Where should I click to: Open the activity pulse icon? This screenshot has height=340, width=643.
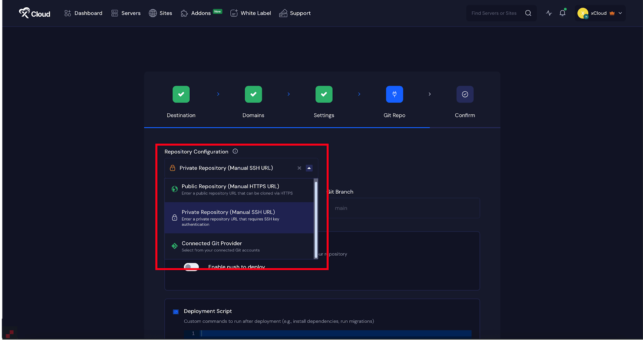point(549,13)
